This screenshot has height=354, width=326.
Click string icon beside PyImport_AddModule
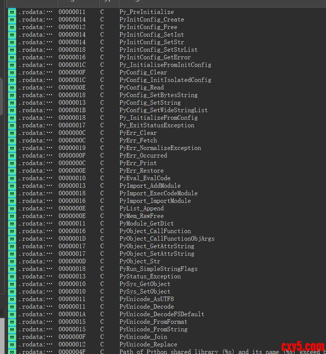click(x=12, y=186)
